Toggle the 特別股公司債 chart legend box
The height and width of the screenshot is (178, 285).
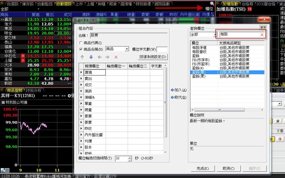(3, 102)
